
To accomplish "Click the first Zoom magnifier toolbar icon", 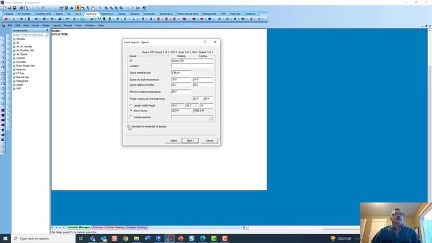I will [107, 8].
